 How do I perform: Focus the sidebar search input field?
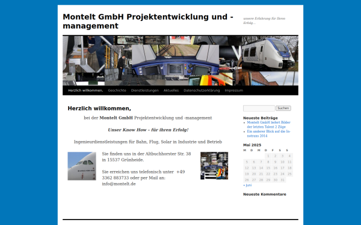point(259,108)
